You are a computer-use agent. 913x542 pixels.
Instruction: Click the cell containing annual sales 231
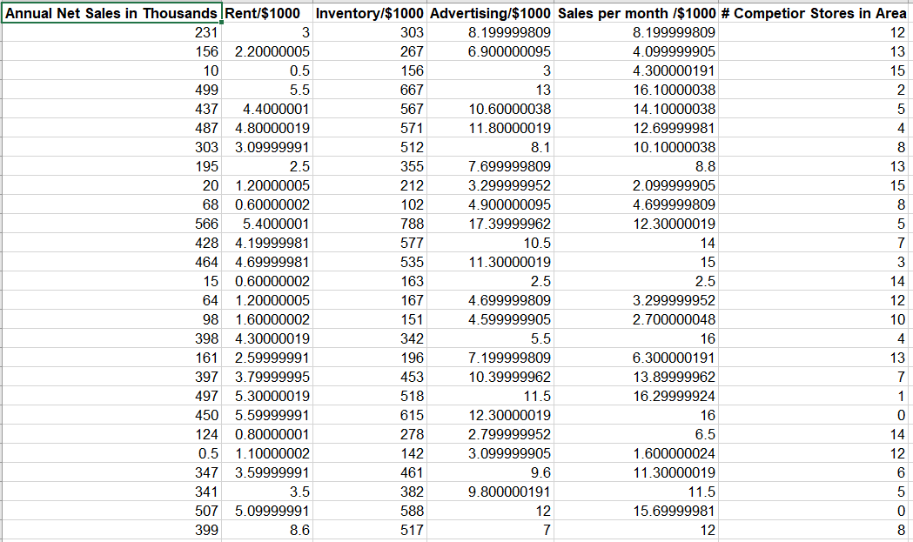(x=111, y=32)
